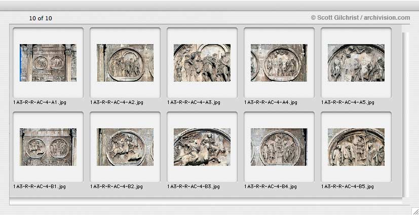Screen dimensions: 419x215
Task: Open thumbnail 1A3-R-R-AC-4-B4.jpg
Action: tap(279, 147)
